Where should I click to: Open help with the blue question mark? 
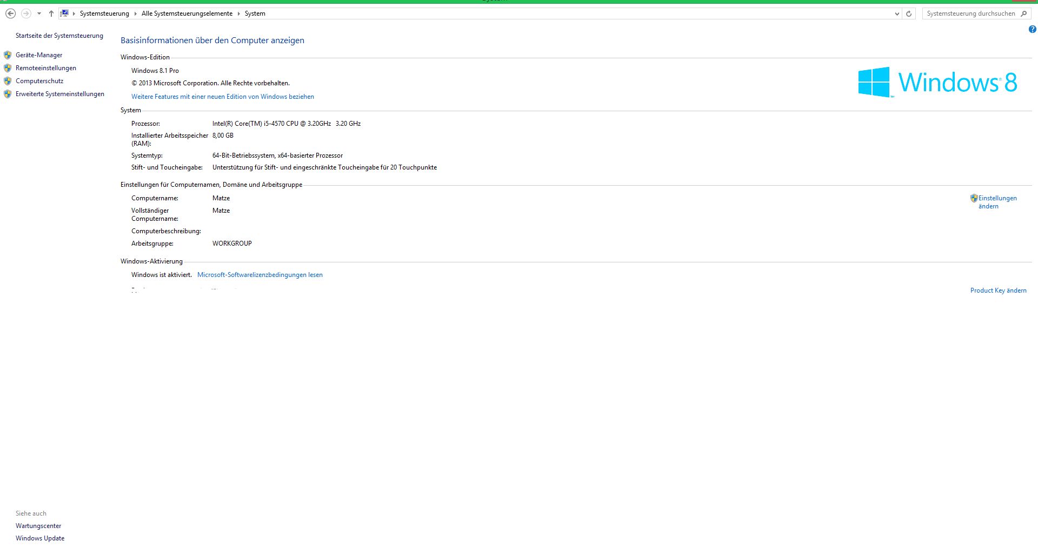coord(1033,29)
